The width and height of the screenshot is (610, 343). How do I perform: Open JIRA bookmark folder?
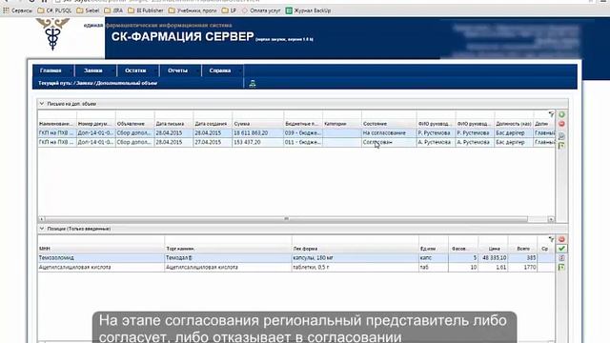[113, 10]
